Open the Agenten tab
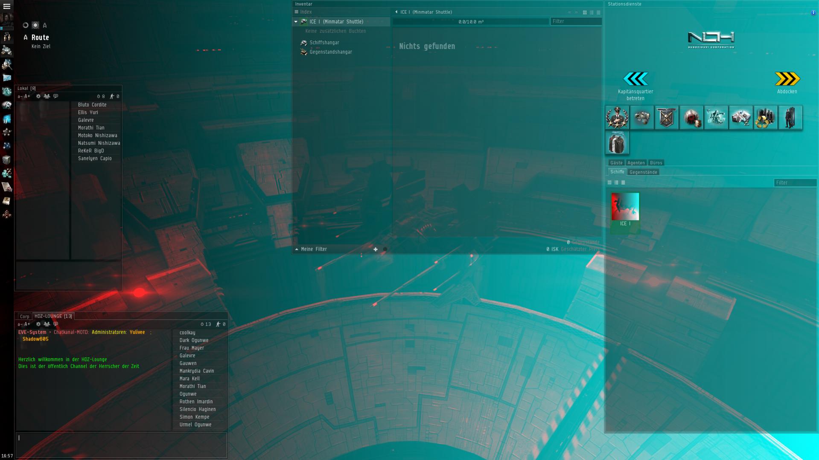Image resolution: width=819 pixels, height=460 pixels. 636,163
